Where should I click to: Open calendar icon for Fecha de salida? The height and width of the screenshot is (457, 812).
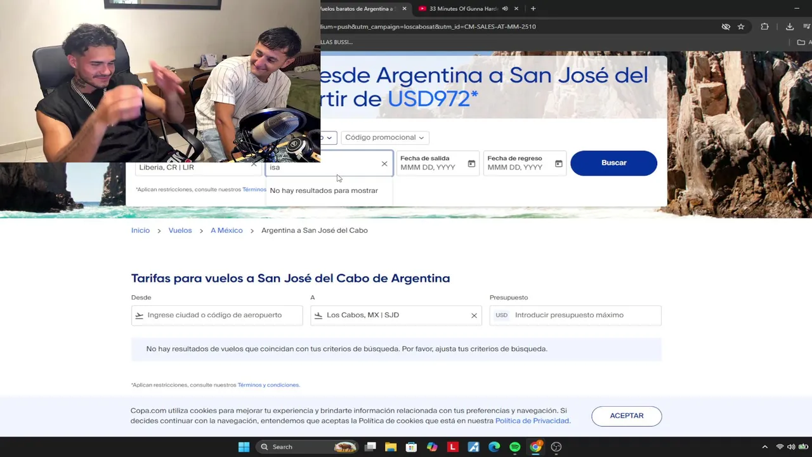click(x=471, y=164)
